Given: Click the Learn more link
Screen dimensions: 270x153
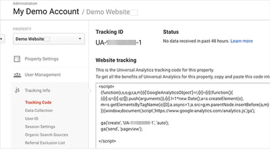Looking at the screenshot, I should pyautogui.click(x=241, y=41).
